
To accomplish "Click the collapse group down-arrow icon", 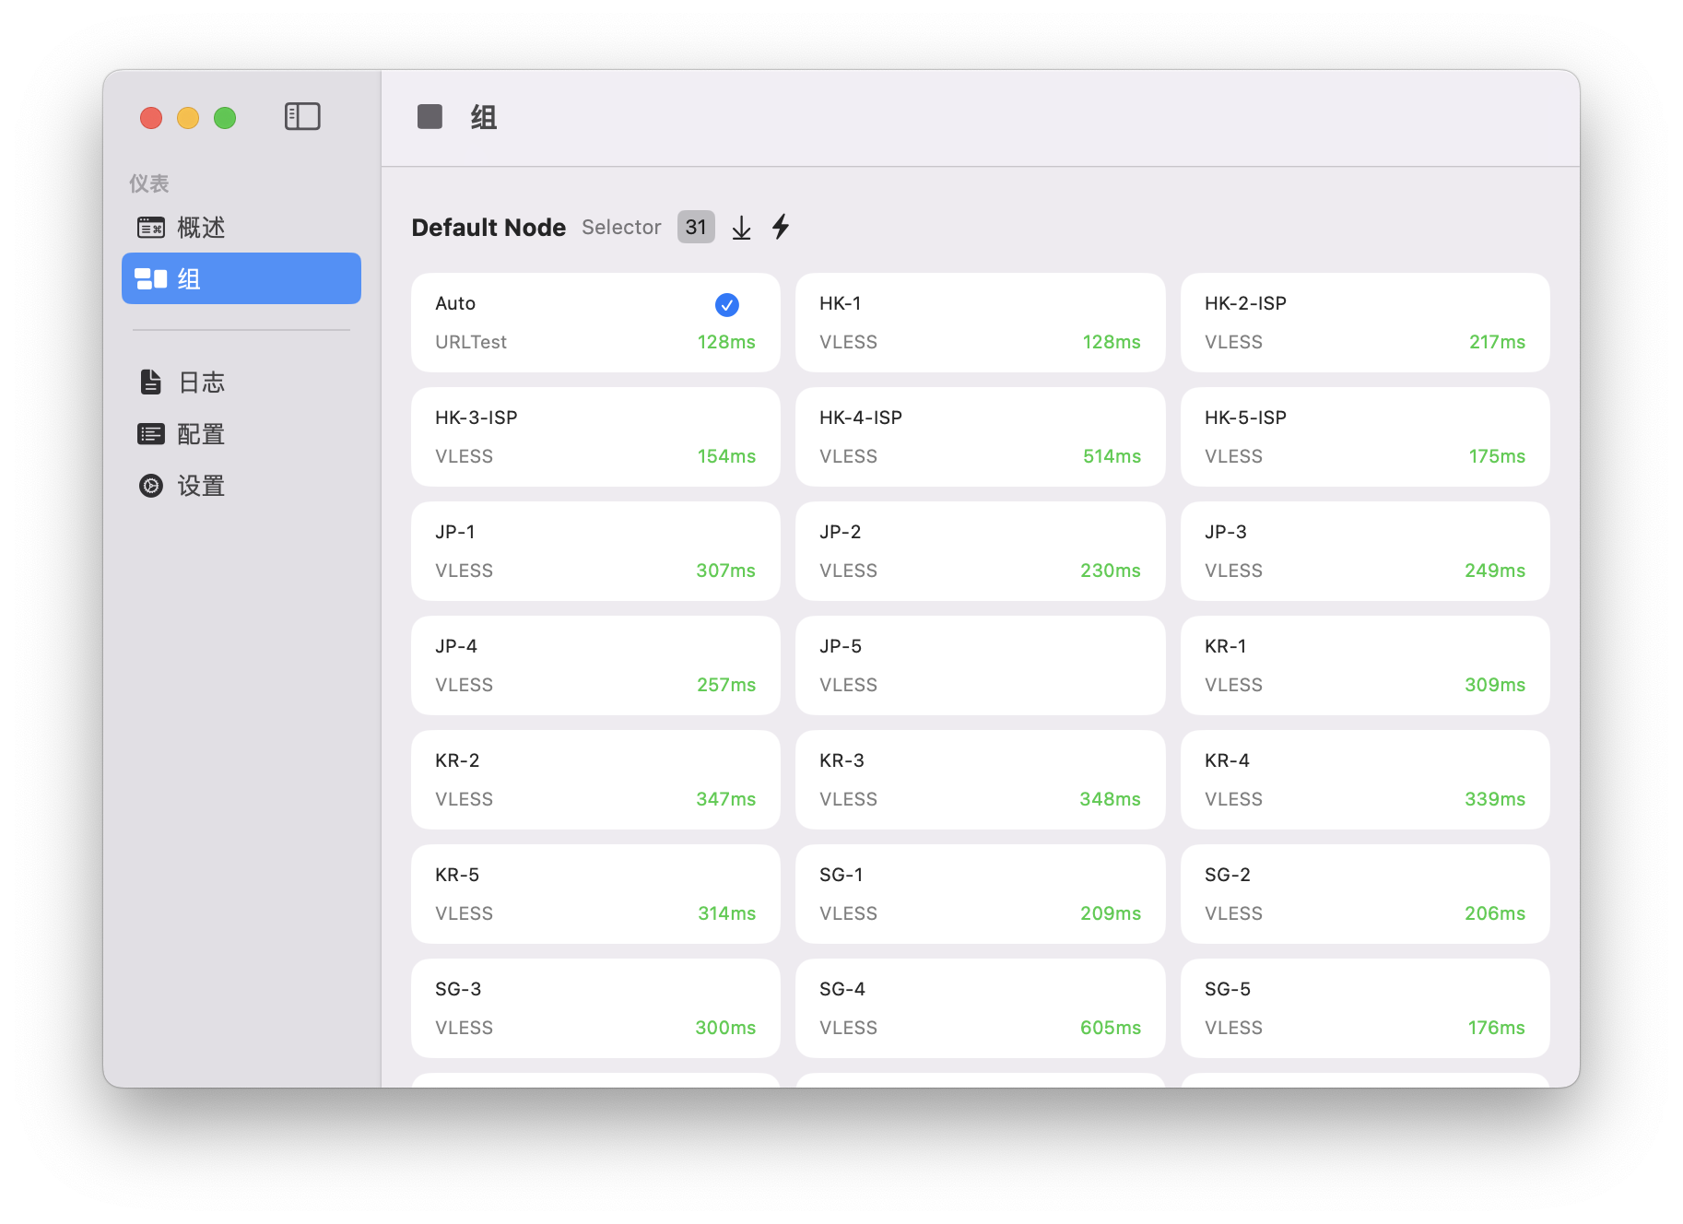I will click(741, 228).
